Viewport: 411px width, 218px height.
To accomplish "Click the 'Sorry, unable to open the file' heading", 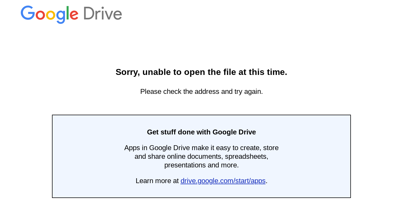I will tap(201, 72).
